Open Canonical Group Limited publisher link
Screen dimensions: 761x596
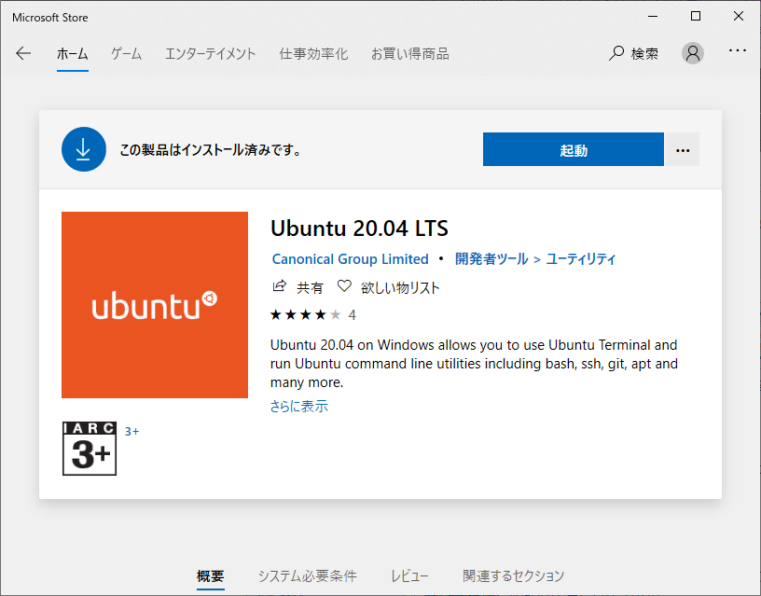350,259
